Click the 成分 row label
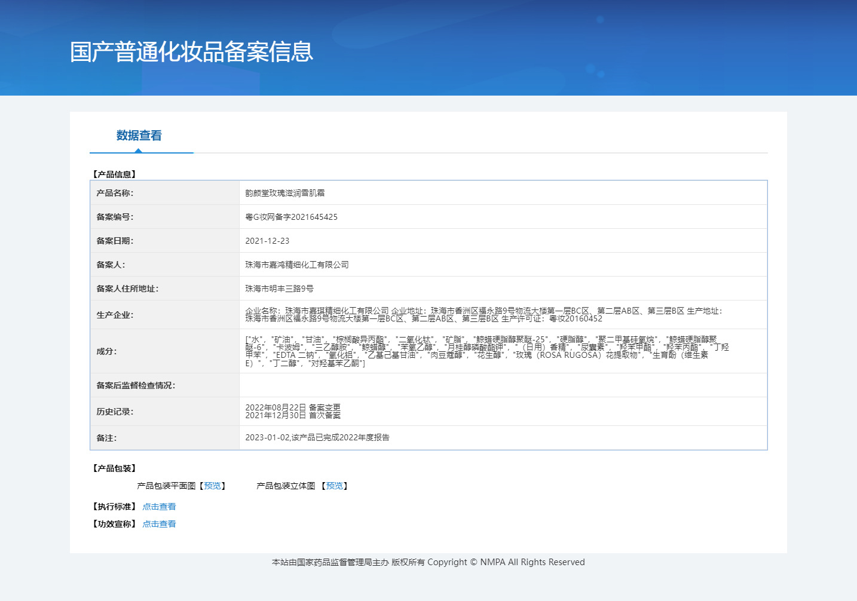The width and height of the screenshot is (857, 601). (x=106, y=351)
